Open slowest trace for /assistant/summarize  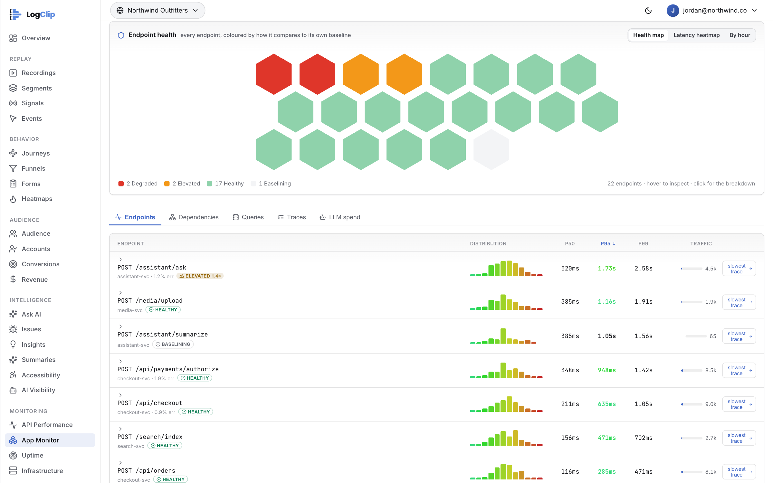pyautogui.click(x=739, y=336)
